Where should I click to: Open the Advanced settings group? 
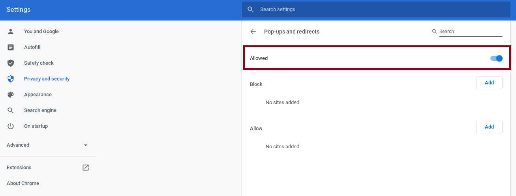click(x=48, y=145)
